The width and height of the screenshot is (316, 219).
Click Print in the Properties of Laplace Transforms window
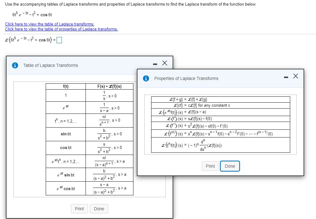pos(210,166)
